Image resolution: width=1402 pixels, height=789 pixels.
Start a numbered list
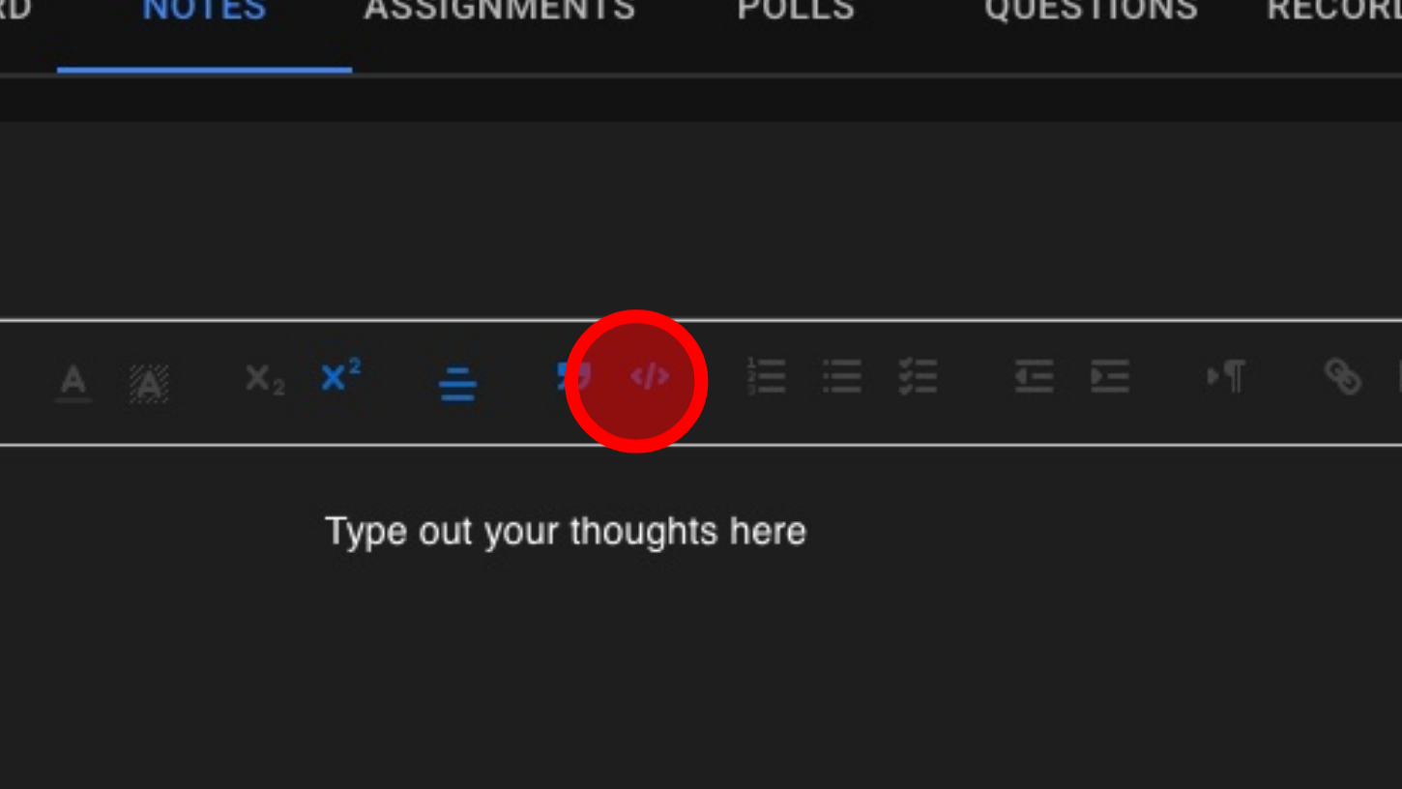[x=766, y=376]
